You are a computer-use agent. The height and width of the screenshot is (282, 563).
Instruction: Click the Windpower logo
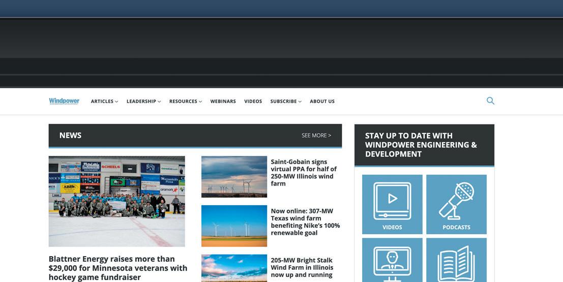pos(64,101)
